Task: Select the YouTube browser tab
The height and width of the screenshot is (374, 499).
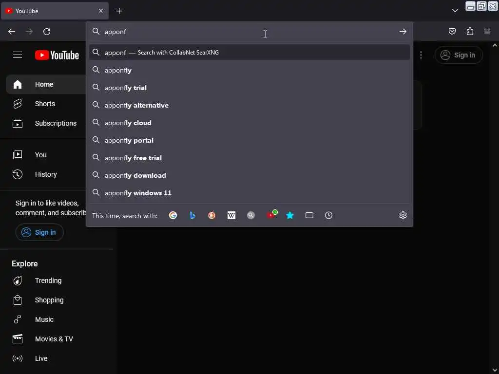Action: point(55,11)
